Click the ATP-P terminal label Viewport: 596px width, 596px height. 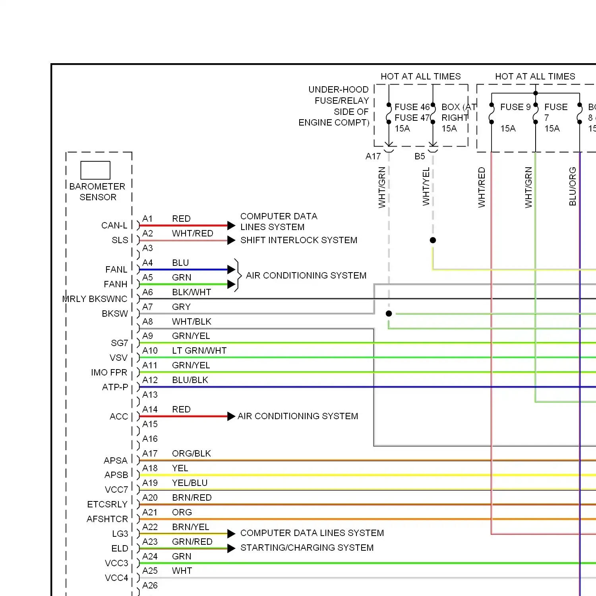[115, 387]
